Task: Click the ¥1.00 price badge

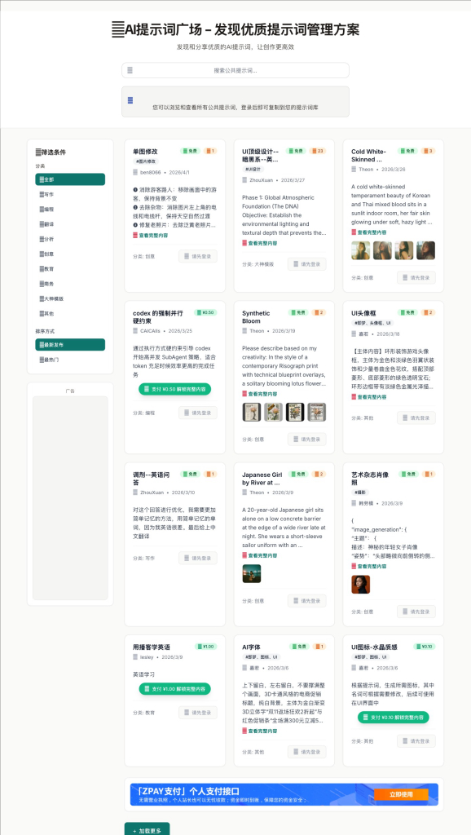Action: [x=207, y=647]
